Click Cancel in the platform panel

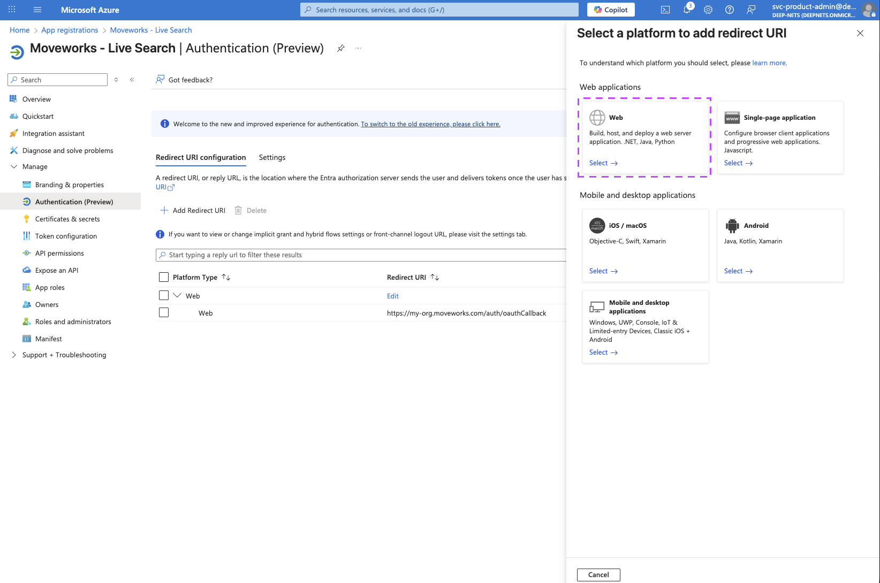[598, 574]
